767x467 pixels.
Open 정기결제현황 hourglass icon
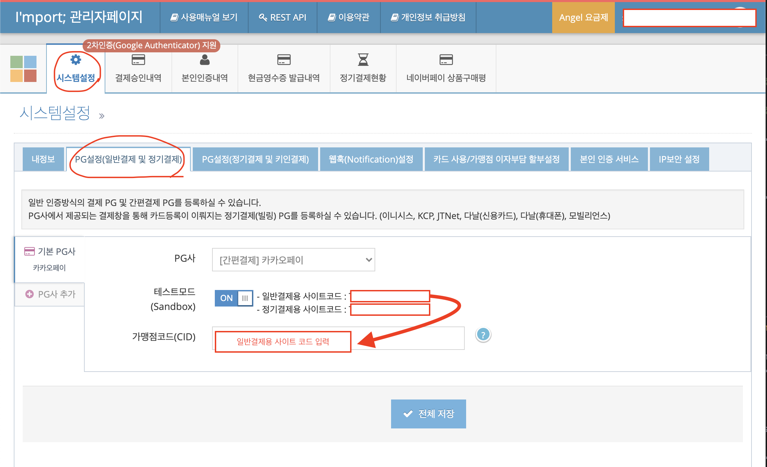tap(363, 60)
